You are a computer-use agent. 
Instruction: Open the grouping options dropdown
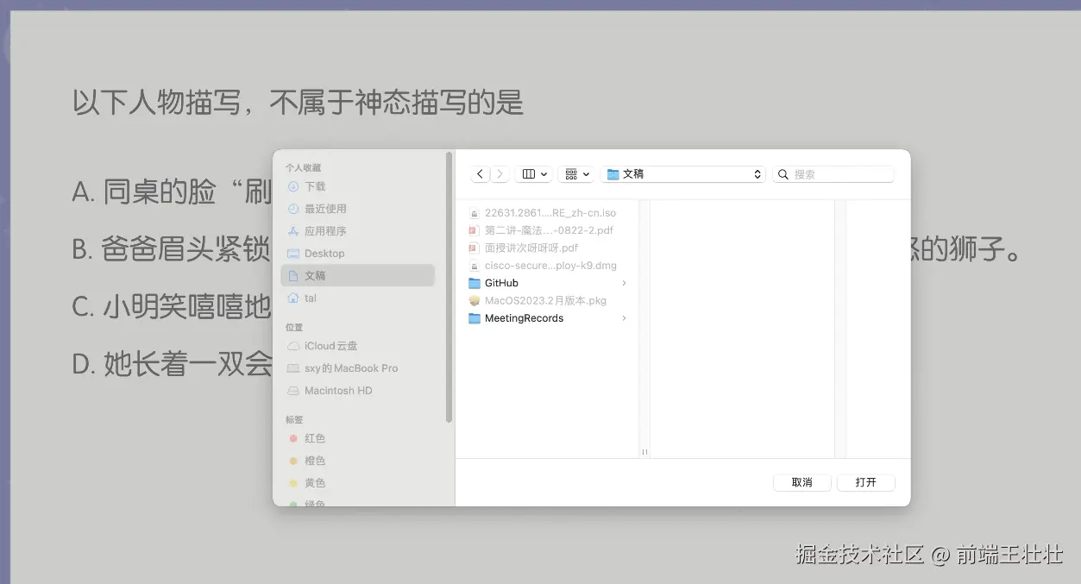click(x=576, y=174)
